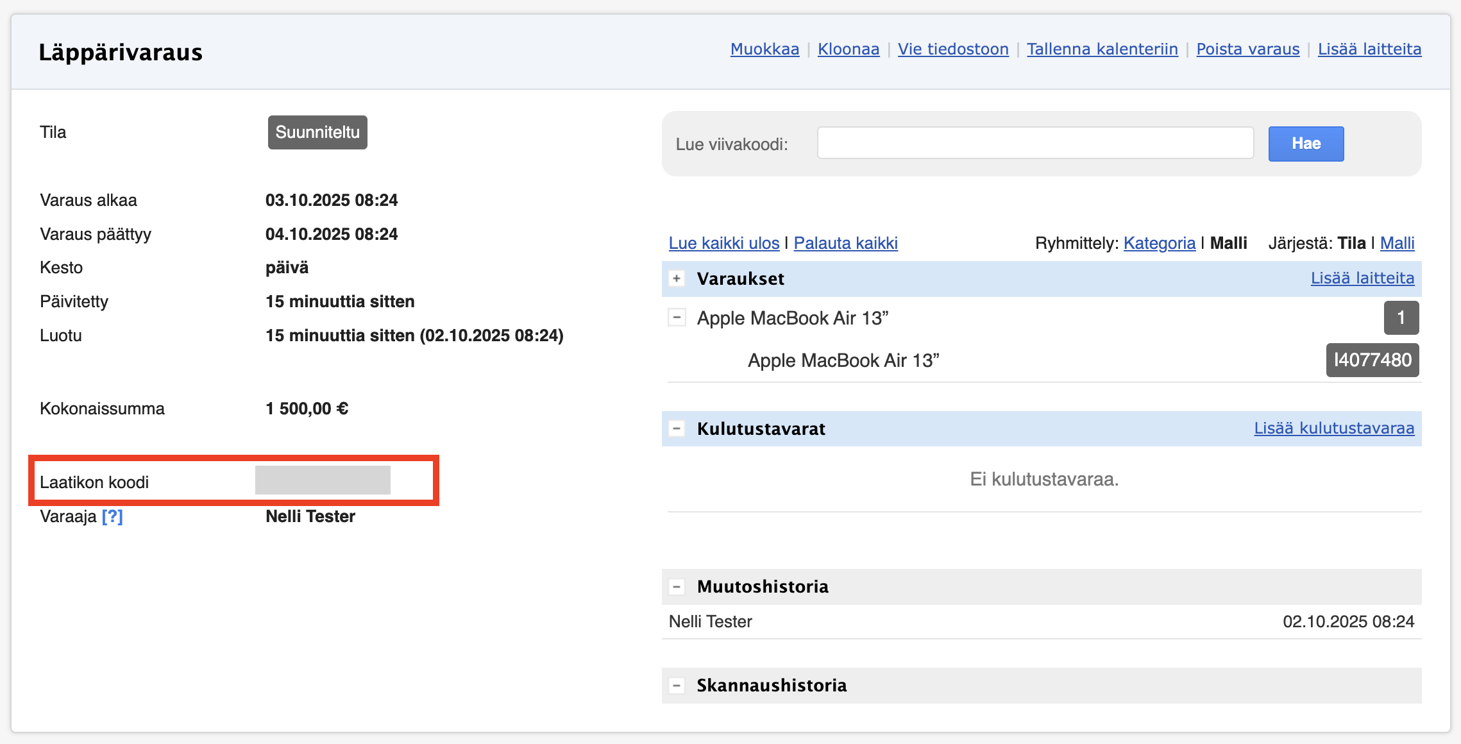Click the barcode input field
The width and height of the screenshot is (1461, 744).
(1035, 143)
